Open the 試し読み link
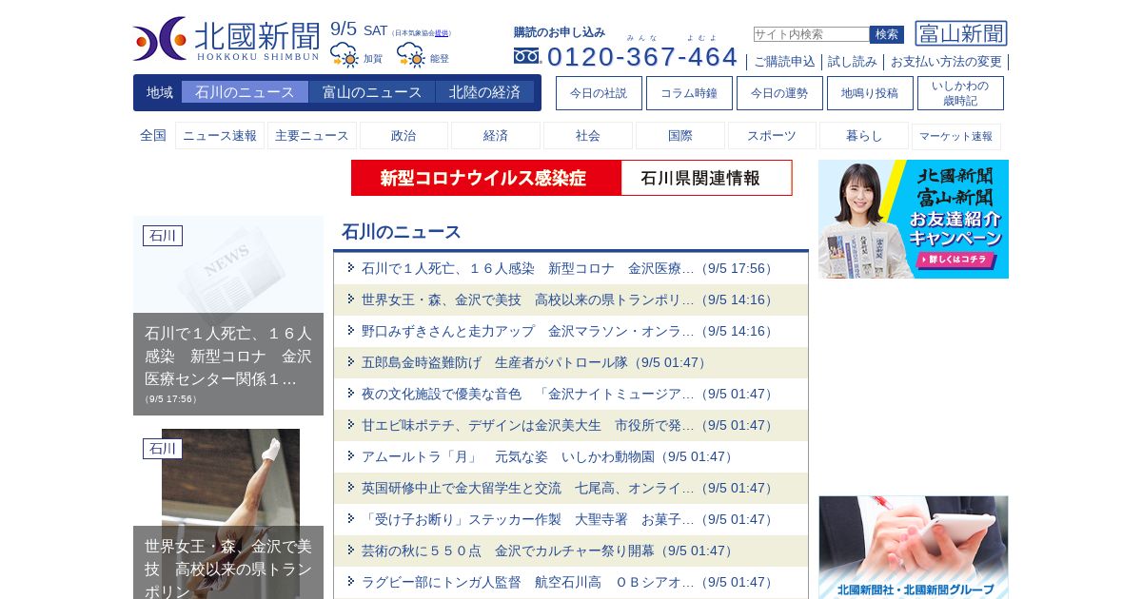1142x599 pixels. click(853, 62)
